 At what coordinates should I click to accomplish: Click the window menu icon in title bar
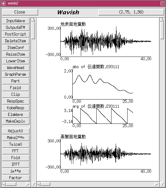point(3,3)
